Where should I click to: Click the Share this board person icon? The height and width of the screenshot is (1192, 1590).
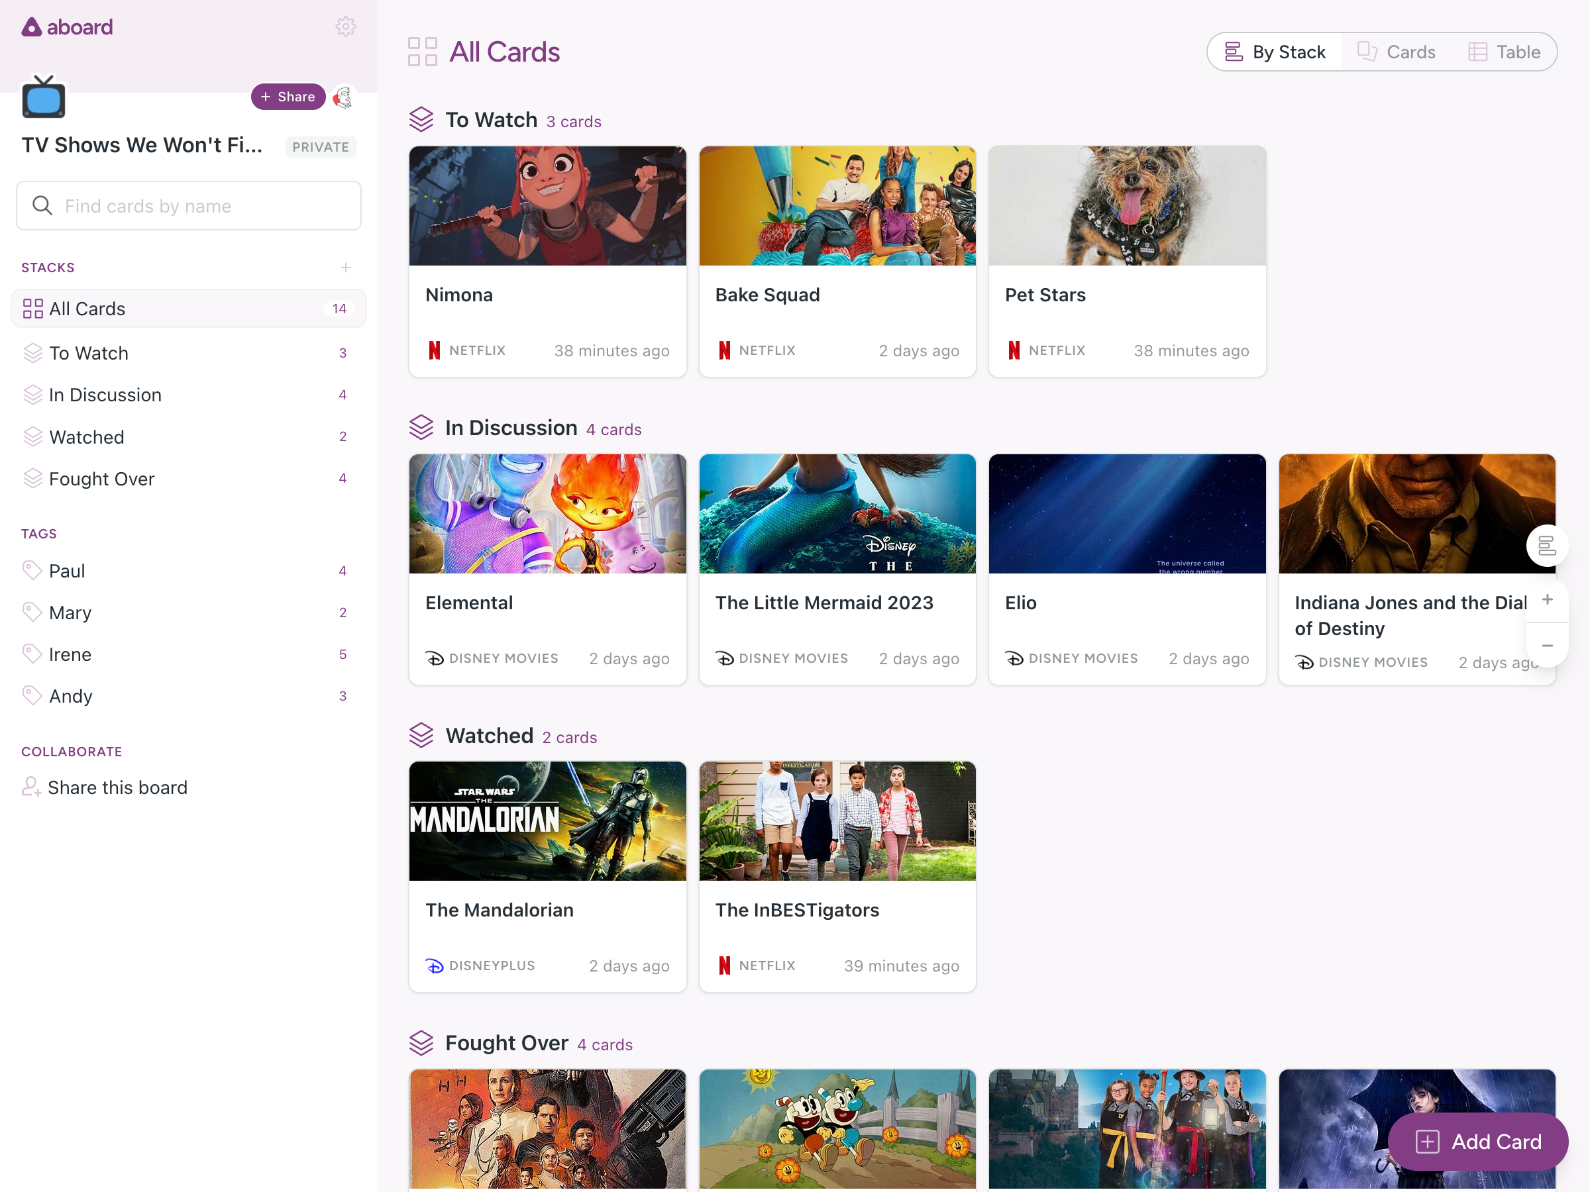point(31,787)
